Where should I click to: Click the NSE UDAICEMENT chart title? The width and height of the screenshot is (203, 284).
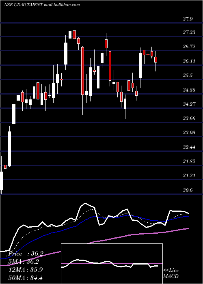pos(42,5)
